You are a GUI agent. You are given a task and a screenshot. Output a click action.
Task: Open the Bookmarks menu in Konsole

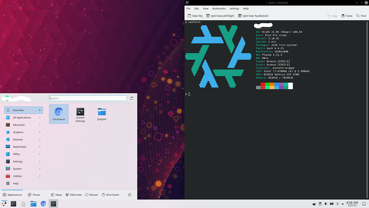tap(219, 8)
